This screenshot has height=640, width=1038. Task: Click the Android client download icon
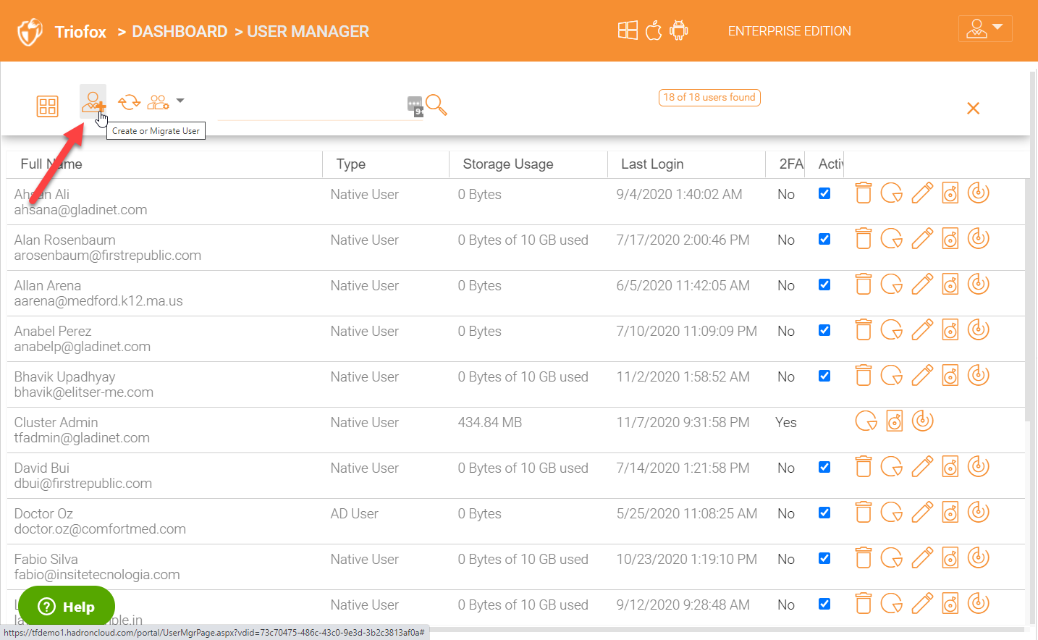(679, 30)
